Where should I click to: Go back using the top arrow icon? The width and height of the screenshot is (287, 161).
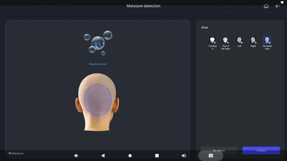[x=277, y=6]
